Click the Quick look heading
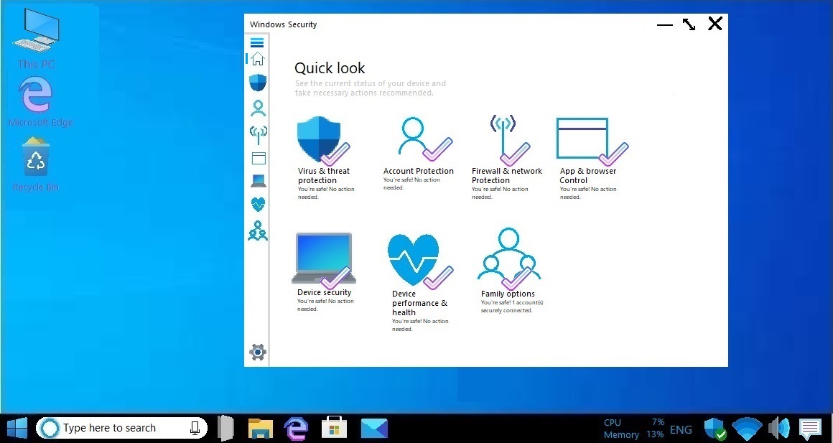Viewport: 833px width, 443px height. coord(330,68)
